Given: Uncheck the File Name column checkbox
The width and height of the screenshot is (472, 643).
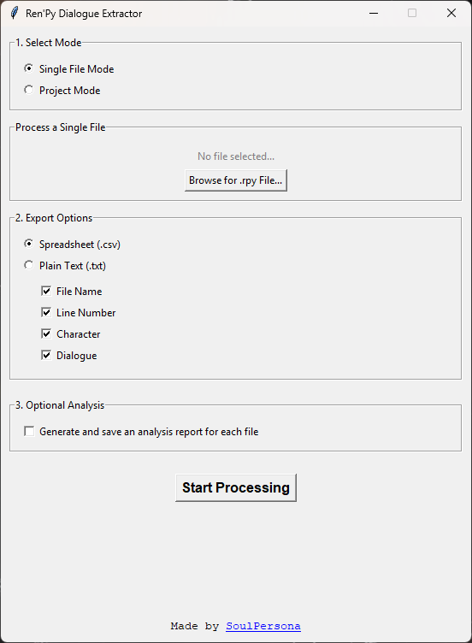Looking at the screenshot, I should 46,292.
